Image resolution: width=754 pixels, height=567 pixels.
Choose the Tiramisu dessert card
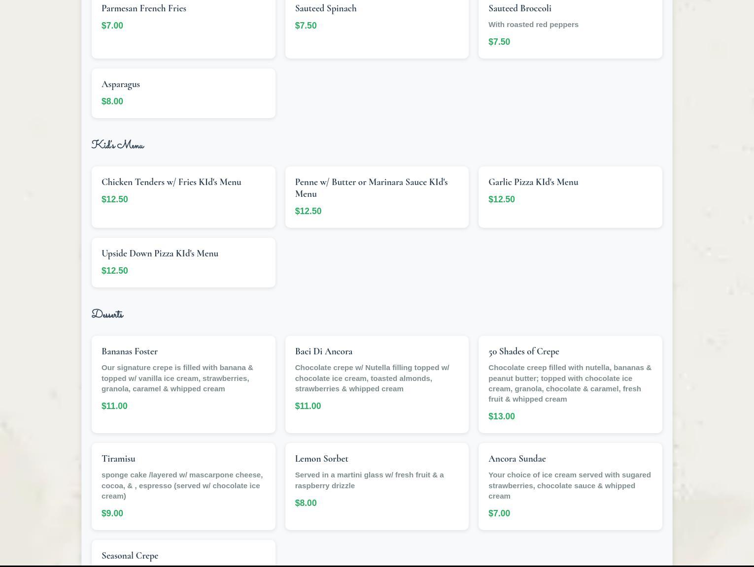(x=183, y=486)
